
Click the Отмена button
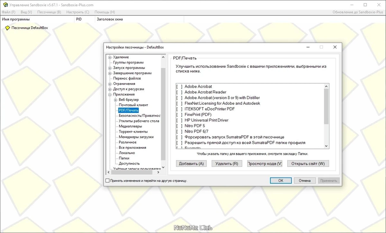pyautogui.click(x=305, y=181)
